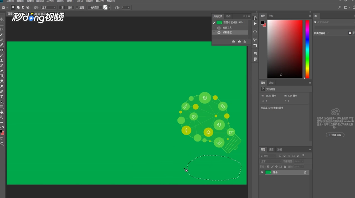Toggle lock transparent pixels in Layers panel

click(268, 167)
